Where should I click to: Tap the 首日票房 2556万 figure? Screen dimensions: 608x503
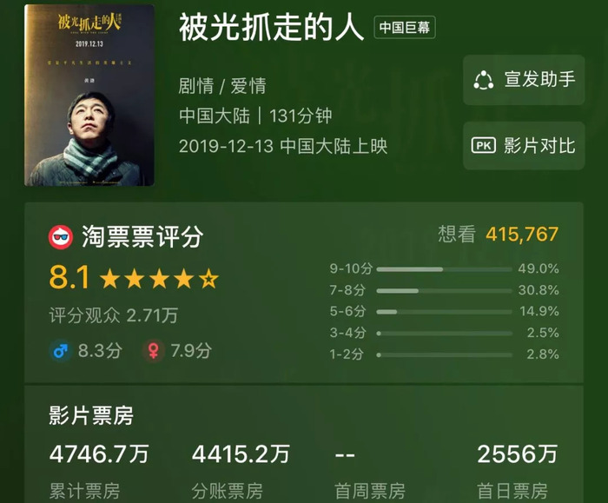point(518,453)
